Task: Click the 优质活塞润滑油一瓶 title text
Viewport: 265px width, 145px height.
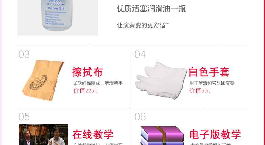Action: coord(151,9)
